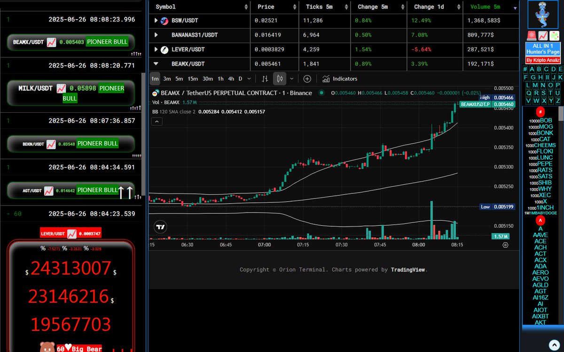
Task: Select the 15m chart timeframe
Action: pyautogui.click(x=193, y=79)
